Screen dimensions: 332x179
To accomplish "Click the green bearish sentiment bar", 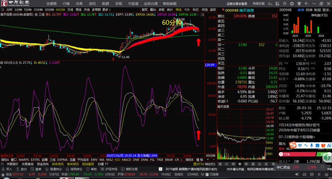I will (324, 154).
